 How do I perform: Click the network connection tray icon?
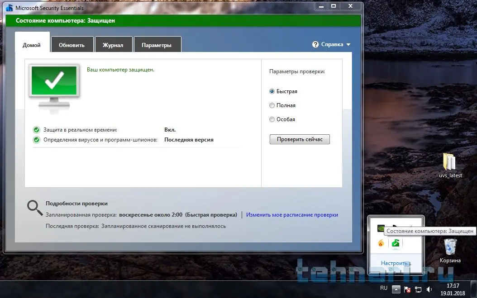418,289
